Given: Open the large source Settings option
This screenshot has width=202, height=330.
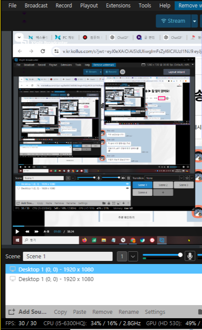Looking at the screenshot, I should point(155,312).
